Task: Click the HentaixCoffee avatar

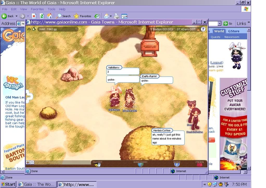Action: pyautogui.click(x=196, y=119)
